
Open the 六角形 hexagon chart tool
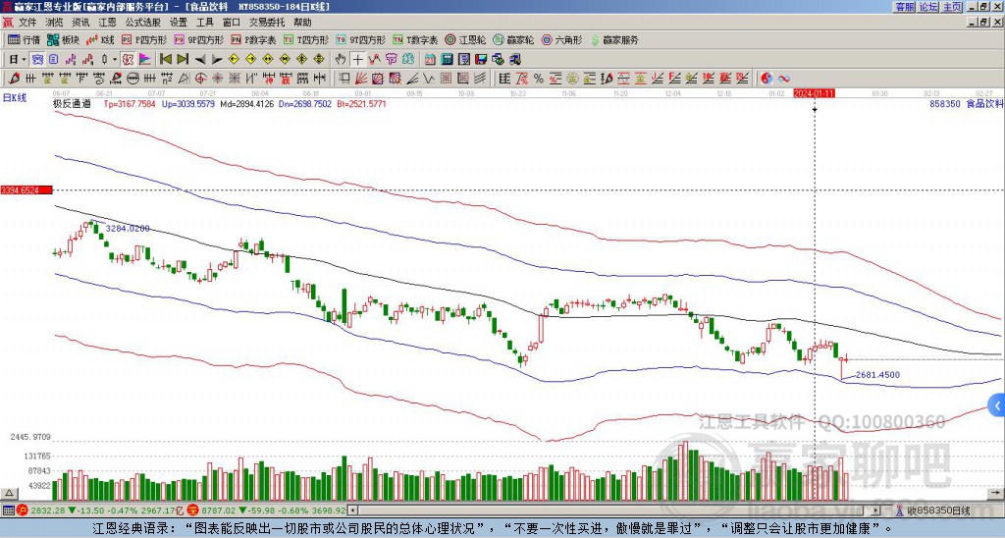tap(561, 40)
